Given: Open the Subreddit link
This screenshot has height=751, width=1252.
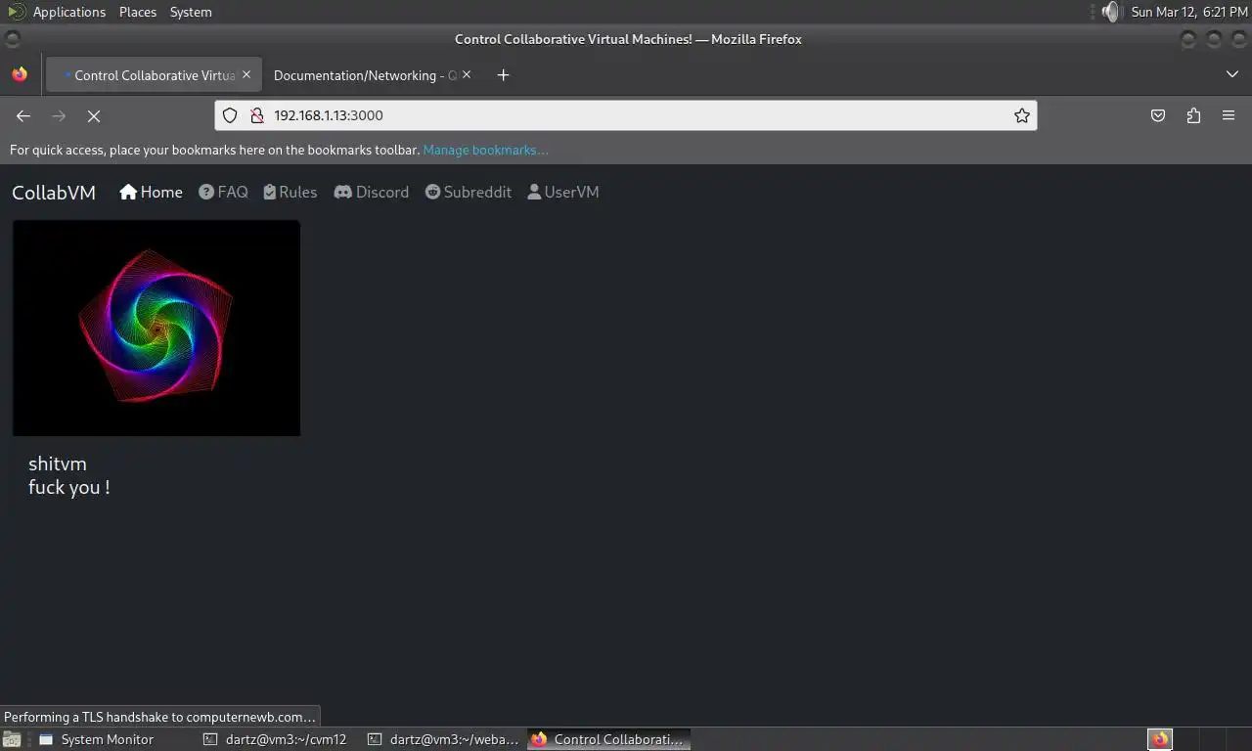Looking at the screenshot, I should (468, 192).
